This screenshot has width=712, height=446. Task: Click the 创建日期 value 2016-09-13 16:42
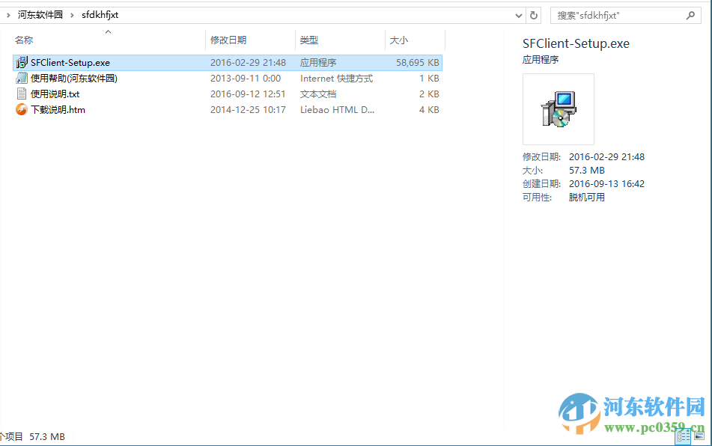tap(606, 184)
